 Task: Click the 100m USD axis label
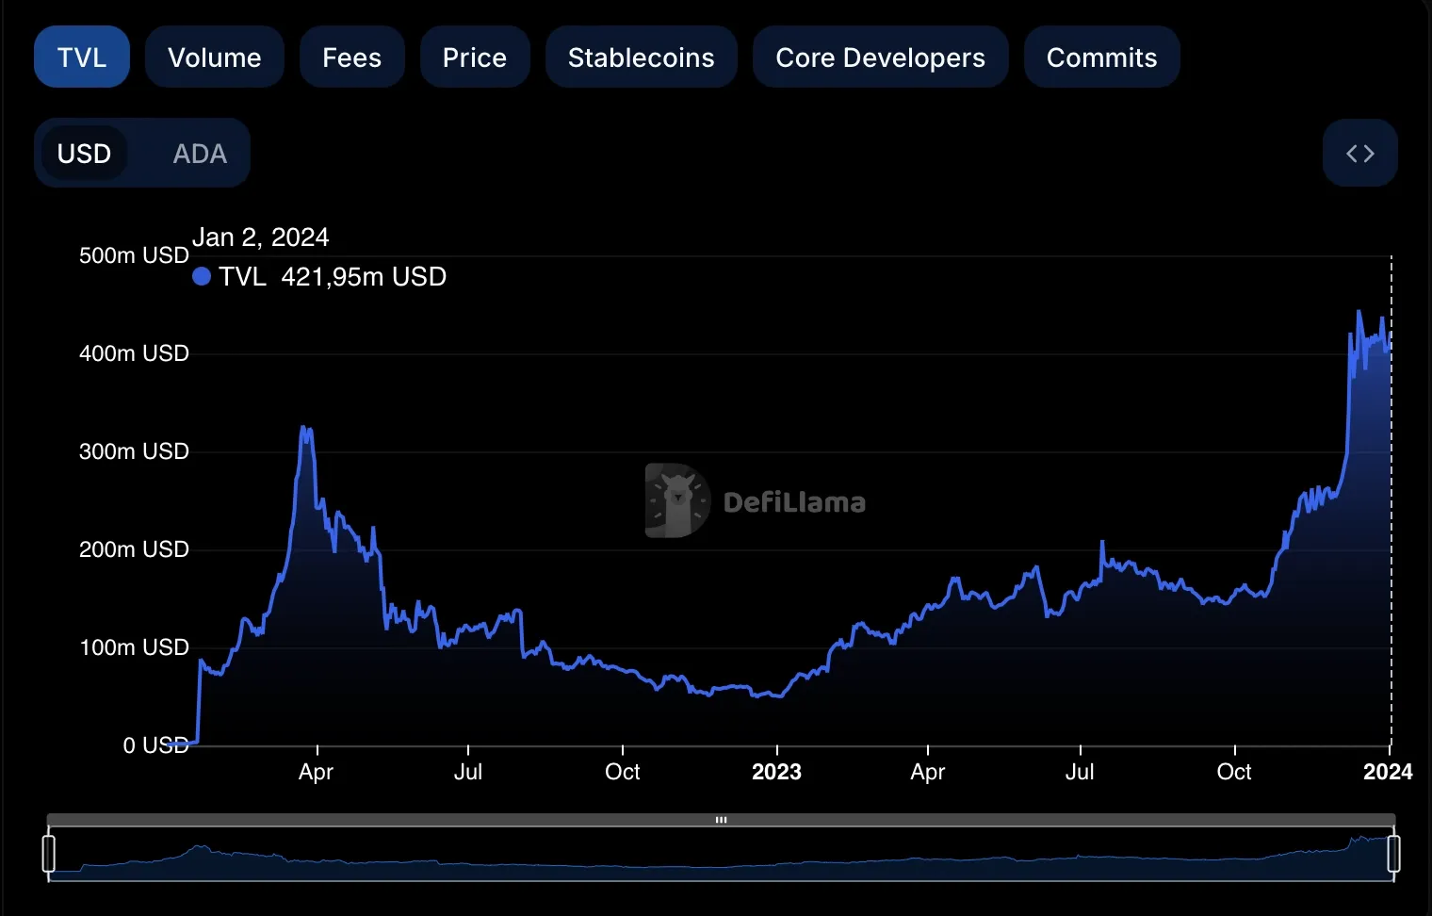[134, 647]
